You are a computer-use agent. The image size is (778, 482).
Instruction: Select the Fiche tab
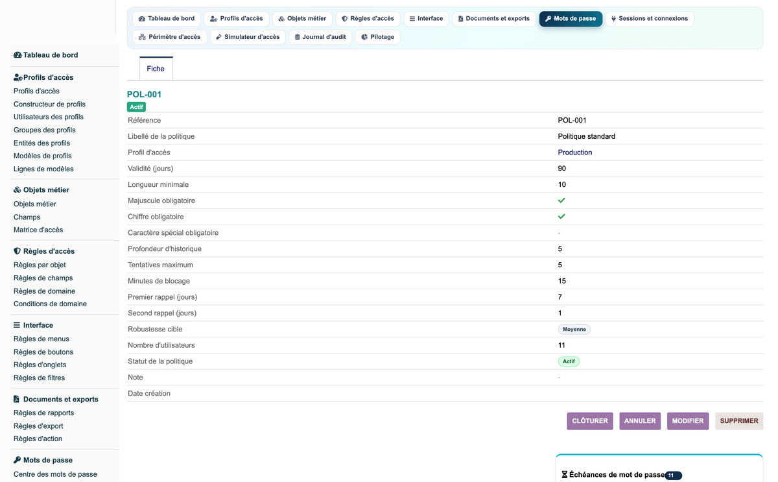(x=156, y=69)
